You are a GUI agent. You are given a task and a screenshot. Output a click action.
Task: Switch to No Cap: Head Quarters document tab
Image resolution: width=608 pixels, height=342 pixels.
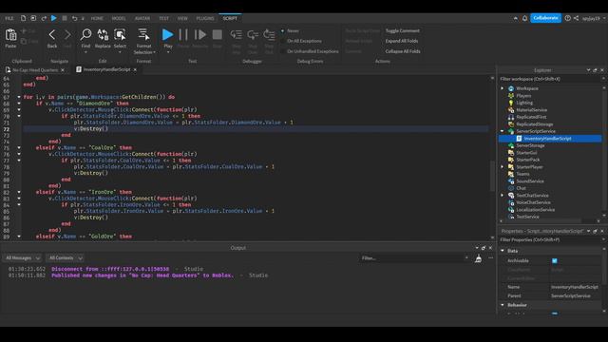(x=35, y=70)
